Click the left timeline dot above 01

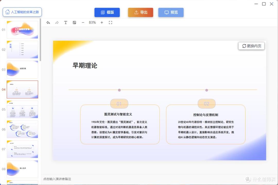click(119, 90)
